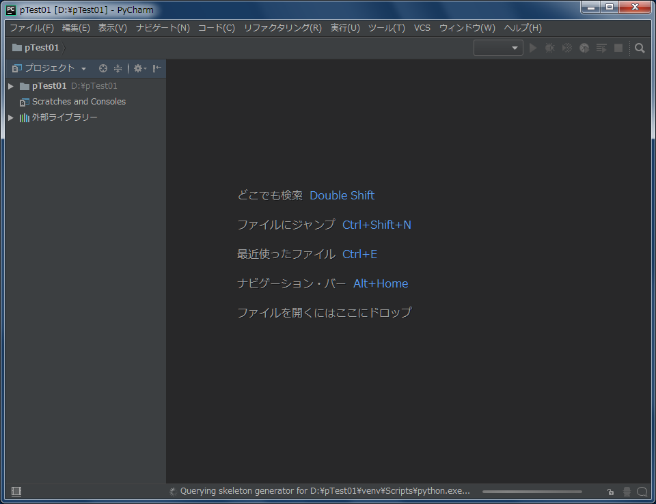The image size is (656, 504).
Task: Open Search Everywhere magnifier icon
Action: tap(640, 48)
